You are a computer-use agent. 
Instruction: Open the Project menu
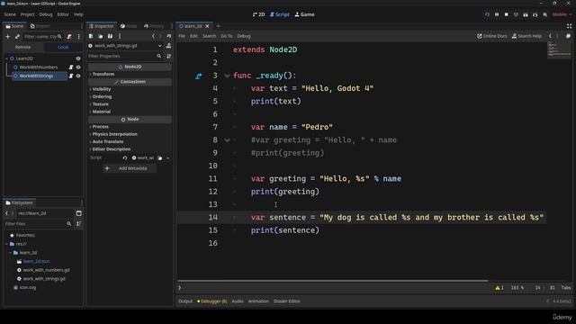coord(27,14)
